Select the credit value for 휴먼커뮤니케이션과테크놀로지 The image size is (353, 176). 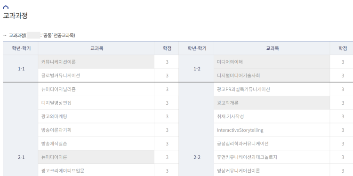coord(343,157)
